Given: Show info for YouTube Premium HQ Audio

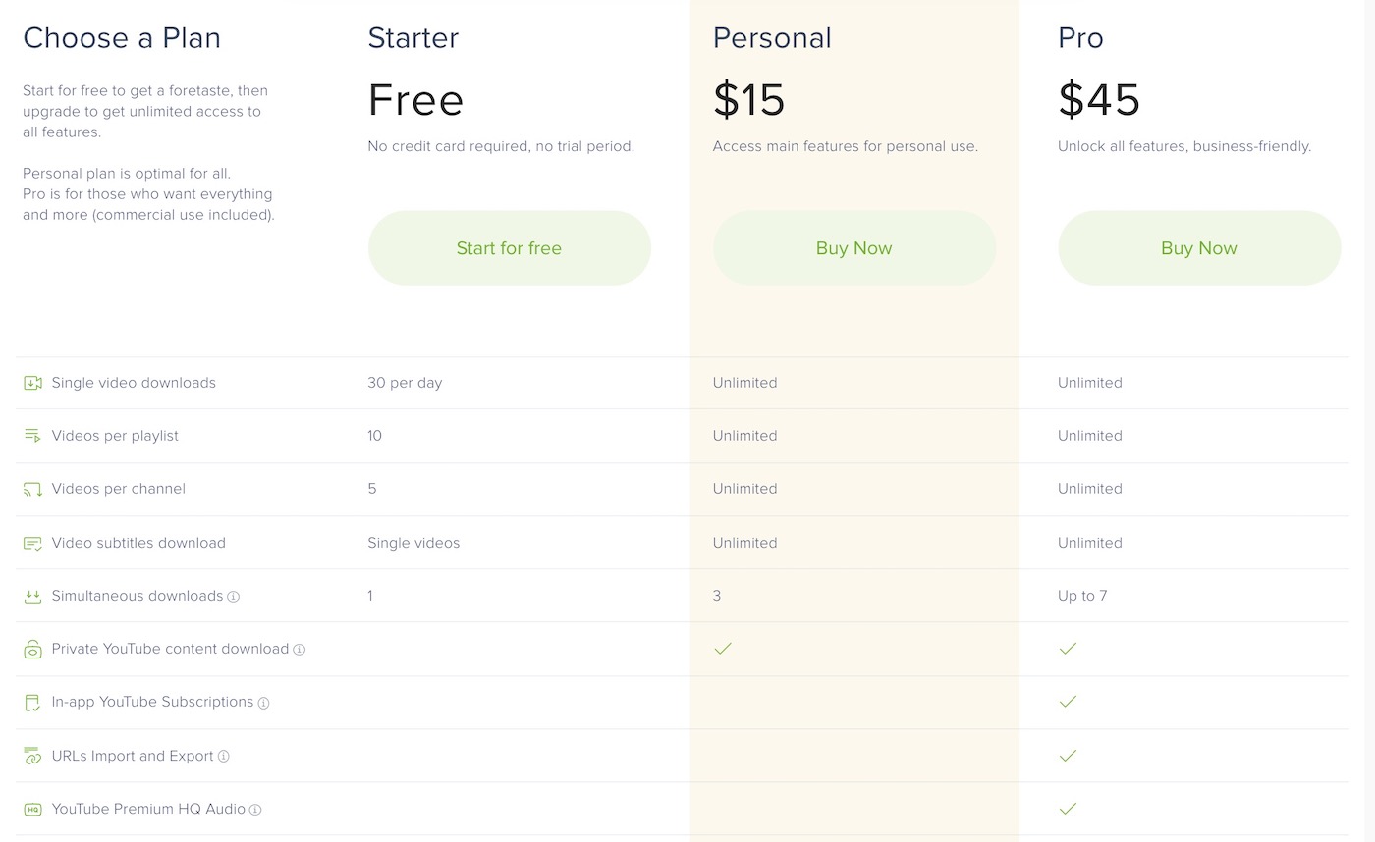Looking at the screenshot, I should point(255,810).
